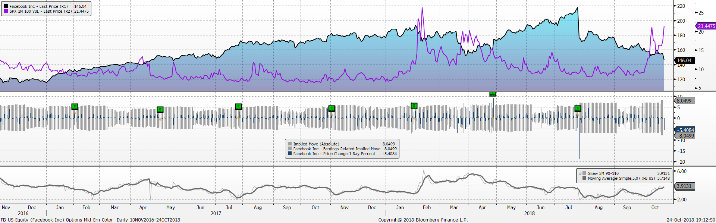The width and height of the screenshot is (716, 223).
Task: Click the Skew 3M 90-110 legend swatch
Action: click(584, 173)
